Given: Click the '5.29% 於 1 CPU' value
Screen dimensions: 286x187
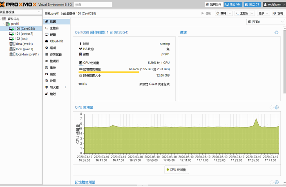Looking at the screenshot, I should point(159,63).
